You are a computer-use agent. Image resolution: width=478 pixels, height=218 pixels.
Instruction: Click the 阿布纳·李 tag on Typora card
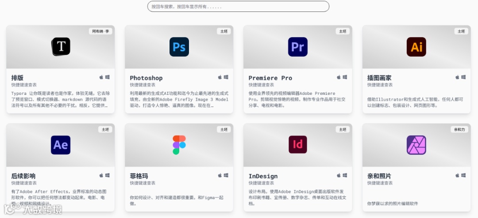click(x=100, y=31)
